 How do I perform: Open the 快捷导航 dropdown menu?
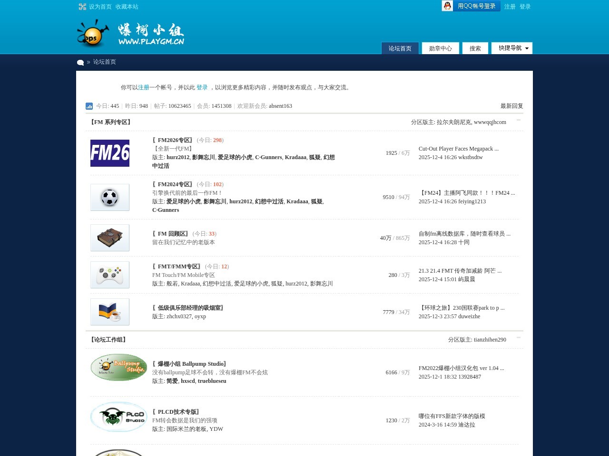point(511,48)
